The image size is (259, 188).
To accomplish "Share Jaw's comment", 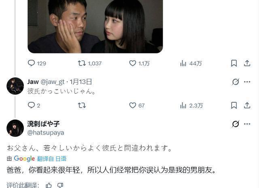I will click(247, 105).
